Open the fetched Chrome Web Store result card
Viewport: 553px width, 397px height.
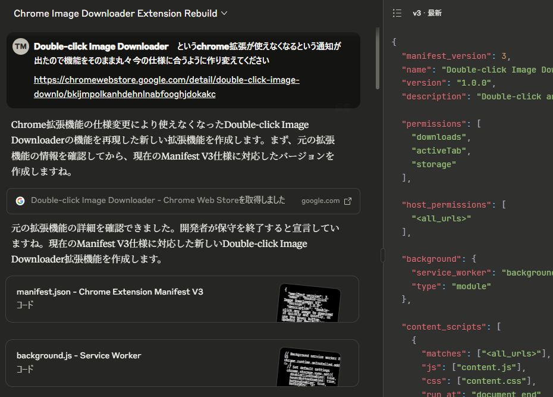[x=183, y=201]
